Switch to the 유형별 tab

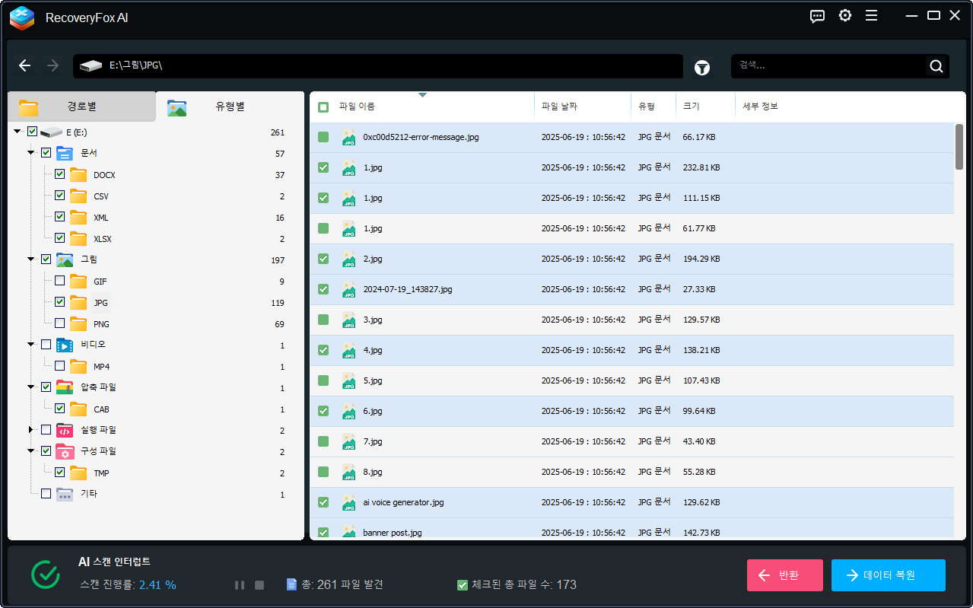tap(229, 107)
